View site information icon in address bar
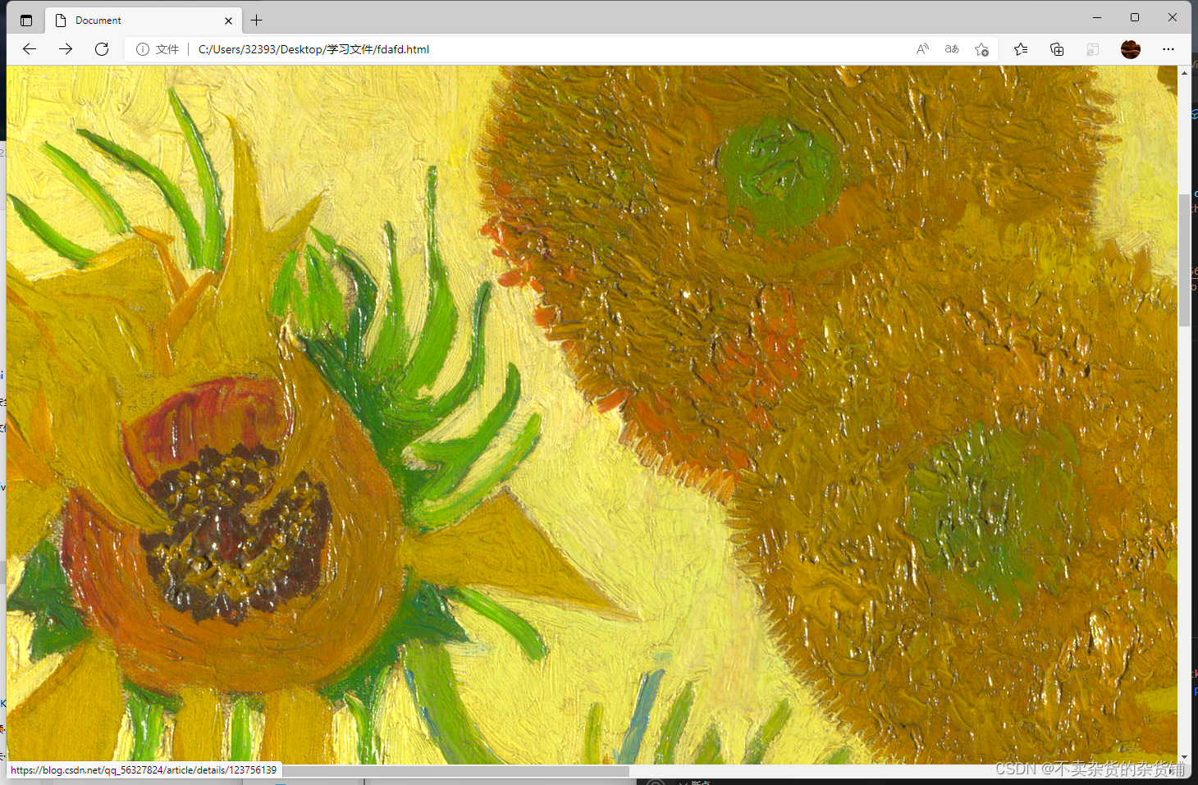The width and height of the screenshot is (1198, 785). tap(143, 49)
